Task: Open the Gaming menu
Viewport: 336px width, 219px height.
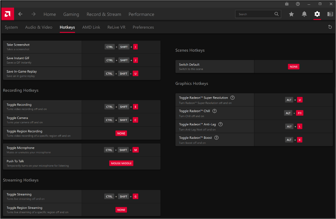Action: click(71, 14)
